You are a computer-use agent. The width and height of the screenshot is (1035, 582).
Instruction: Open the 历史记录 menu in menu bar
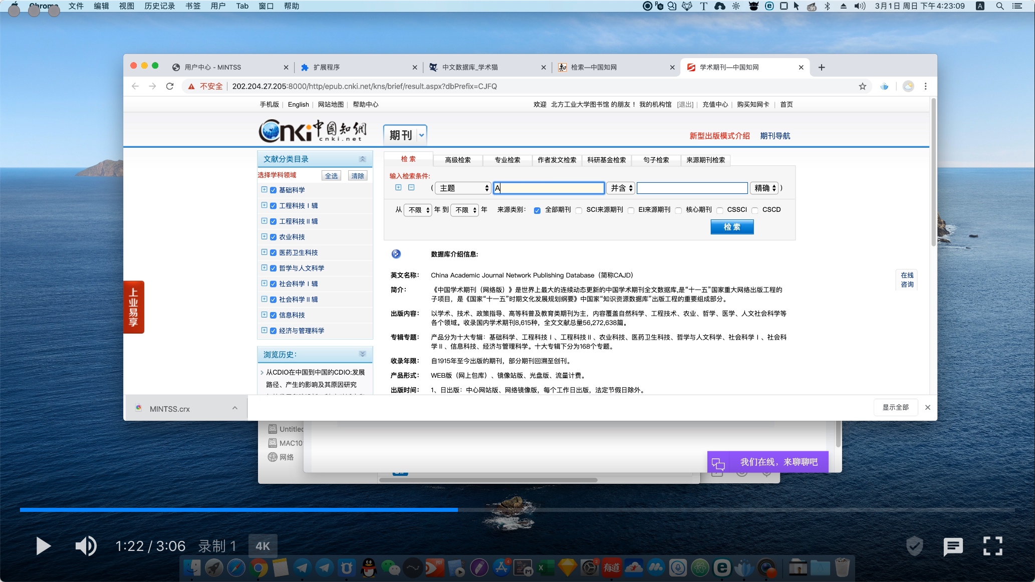tap(160, 6)
